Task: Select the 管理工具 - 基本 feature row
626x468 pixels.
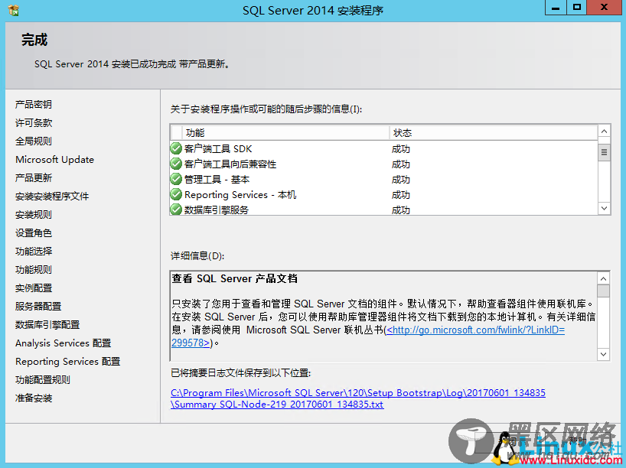Action: click(x=384, y=180)
